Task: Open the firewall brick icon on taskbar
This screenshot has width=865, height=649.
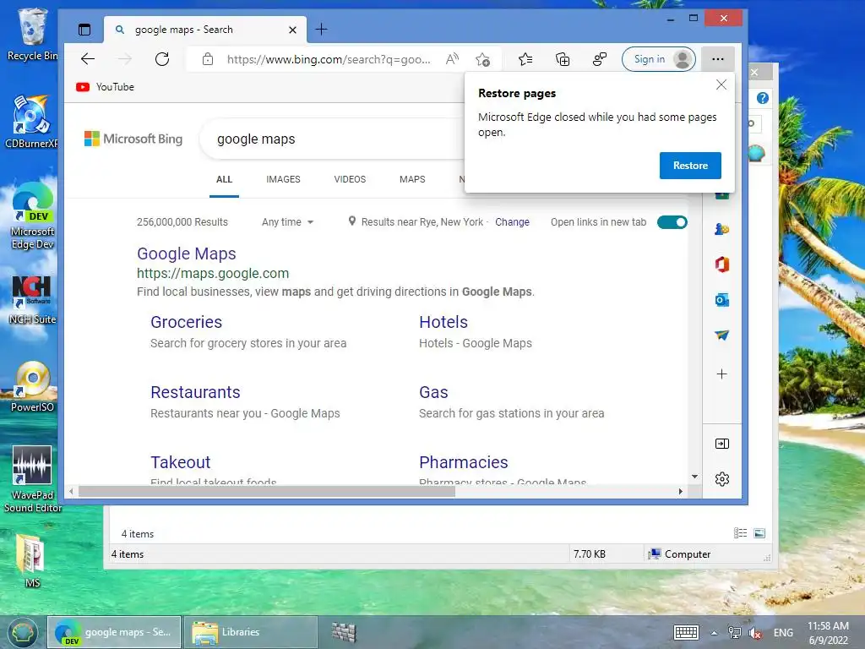Action: 344,632
